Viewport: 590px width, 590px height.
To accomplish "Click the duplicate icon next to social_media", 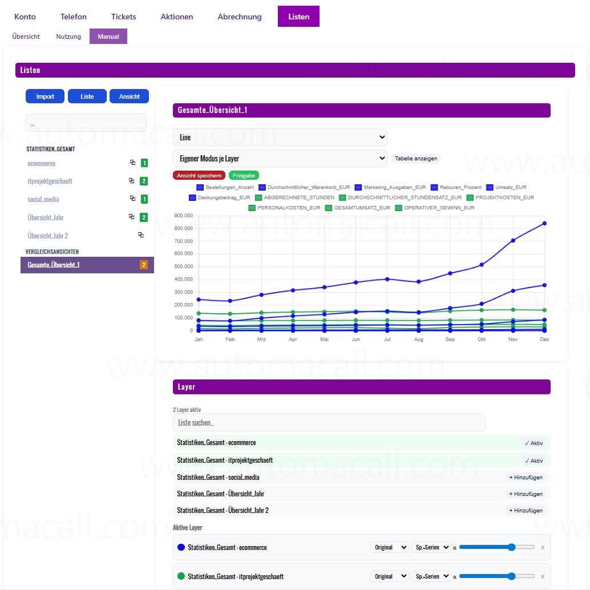I will 132,199.
